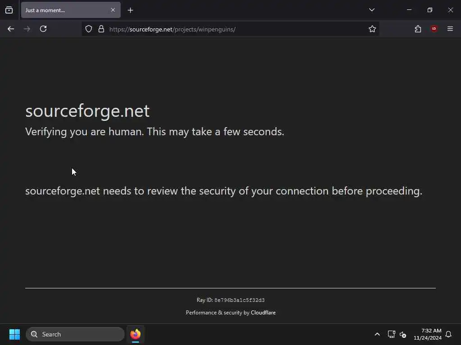Open the notifications bell icon
The width and height of the screenshot is (461, 345).
(448, 334)
